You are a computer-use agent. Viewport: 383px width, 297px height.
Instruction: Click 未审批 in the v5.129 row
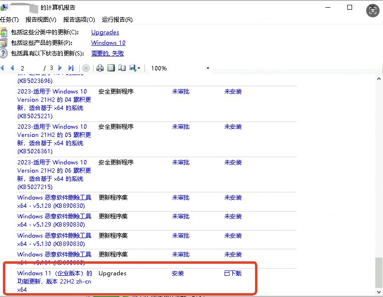tap(181, 216)
